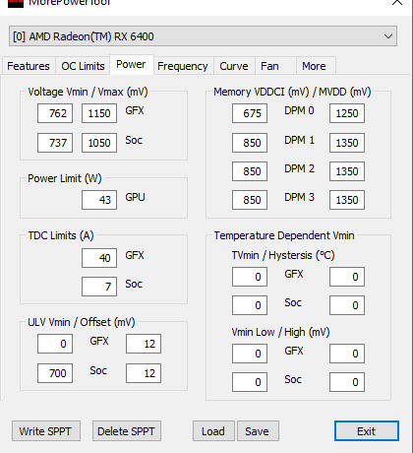The width and height of the screenshot is (413, 453).
Task: Click the GFX TDC limit field showing 40
Action: coord(99,258)
